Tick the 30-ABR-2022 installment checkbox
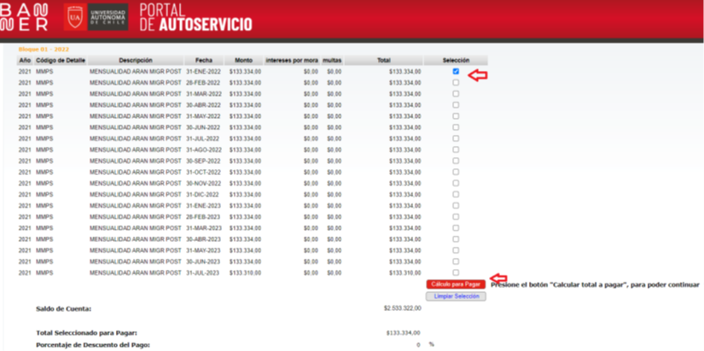The image size is (704, 351). [456, 105]
